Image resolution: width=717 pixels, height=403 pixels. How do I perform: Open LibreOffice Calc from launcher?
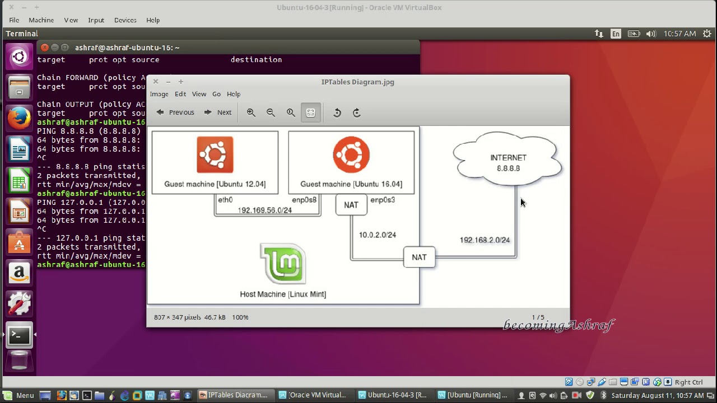pos(19,181)
